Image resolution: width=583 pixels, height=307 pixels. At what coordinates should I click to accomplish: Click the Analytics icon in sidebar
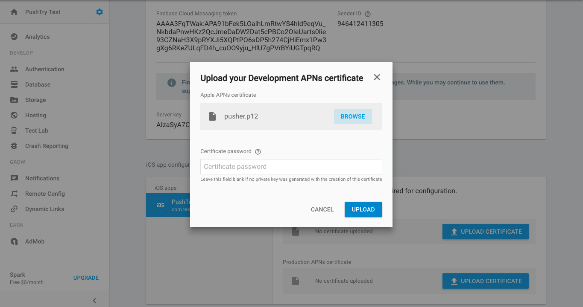point(14,37)
